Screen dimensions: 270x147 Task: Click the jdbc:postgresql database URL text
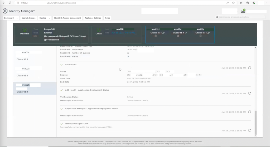65,38
